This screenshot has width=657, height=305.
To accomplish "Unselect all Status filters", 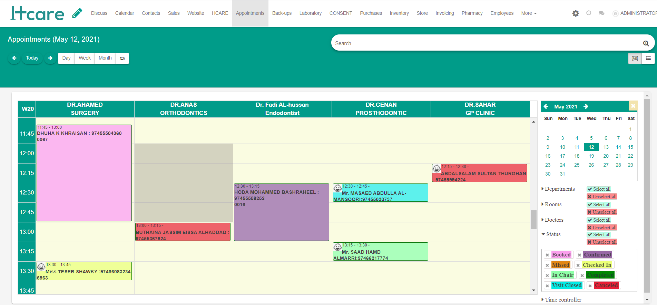I will (x=602, y=242).
